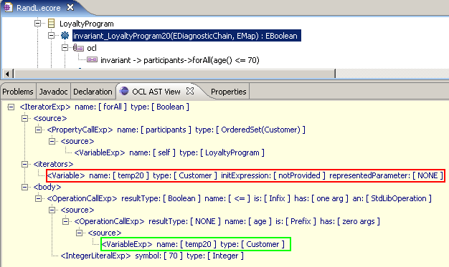Select the participants->forAll invariant entry
This screenshot has height=267, width=449.
180,60
